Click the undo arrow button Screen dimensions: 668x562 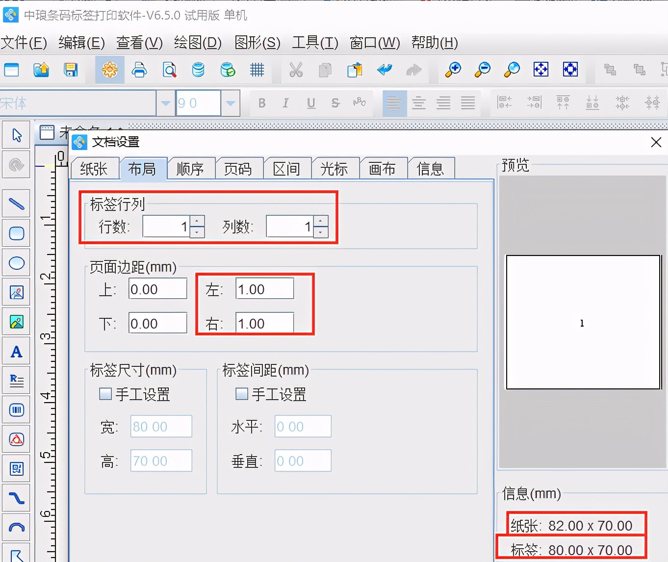coord(385,70)
